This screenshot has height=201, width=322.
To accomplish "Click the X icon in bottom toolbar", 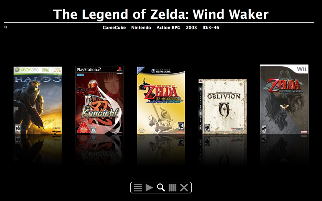I will click(x=184, y=188).
